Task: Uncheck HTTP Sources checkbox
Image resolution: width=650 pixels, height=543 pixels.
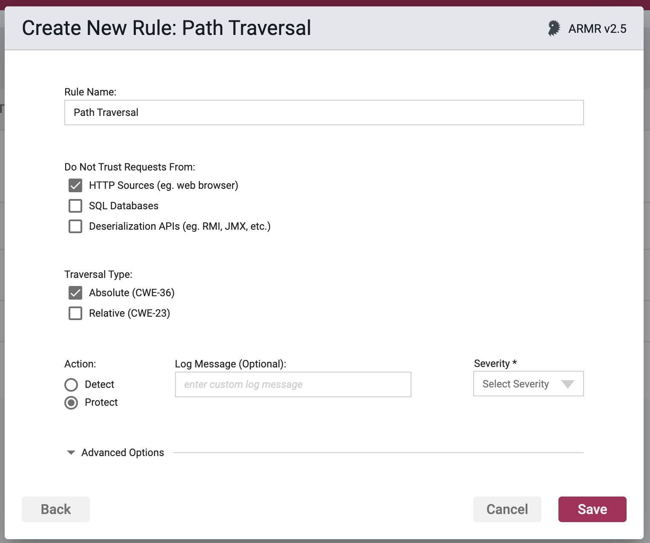Action: [x=75, y=185]
